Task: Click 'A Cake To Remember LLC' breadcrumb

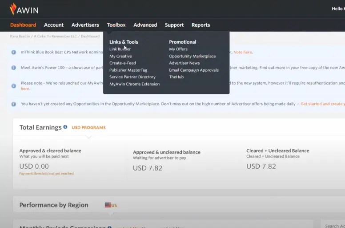Action: pyautogui.click(x=55, y=36)
